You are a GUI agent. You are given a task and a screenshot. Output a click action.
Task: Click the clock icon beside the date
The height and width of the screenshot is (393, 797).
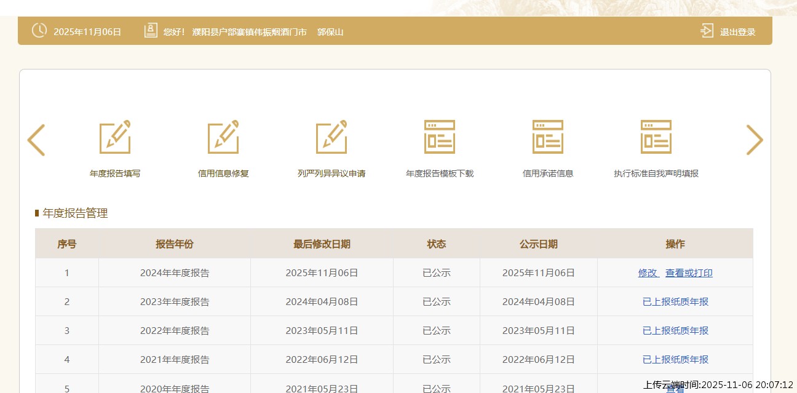39,31
